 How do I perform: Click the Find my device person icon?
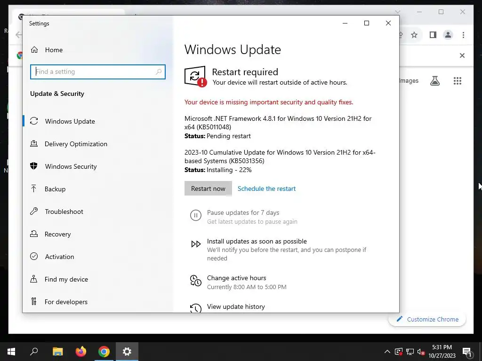point(34,279)
